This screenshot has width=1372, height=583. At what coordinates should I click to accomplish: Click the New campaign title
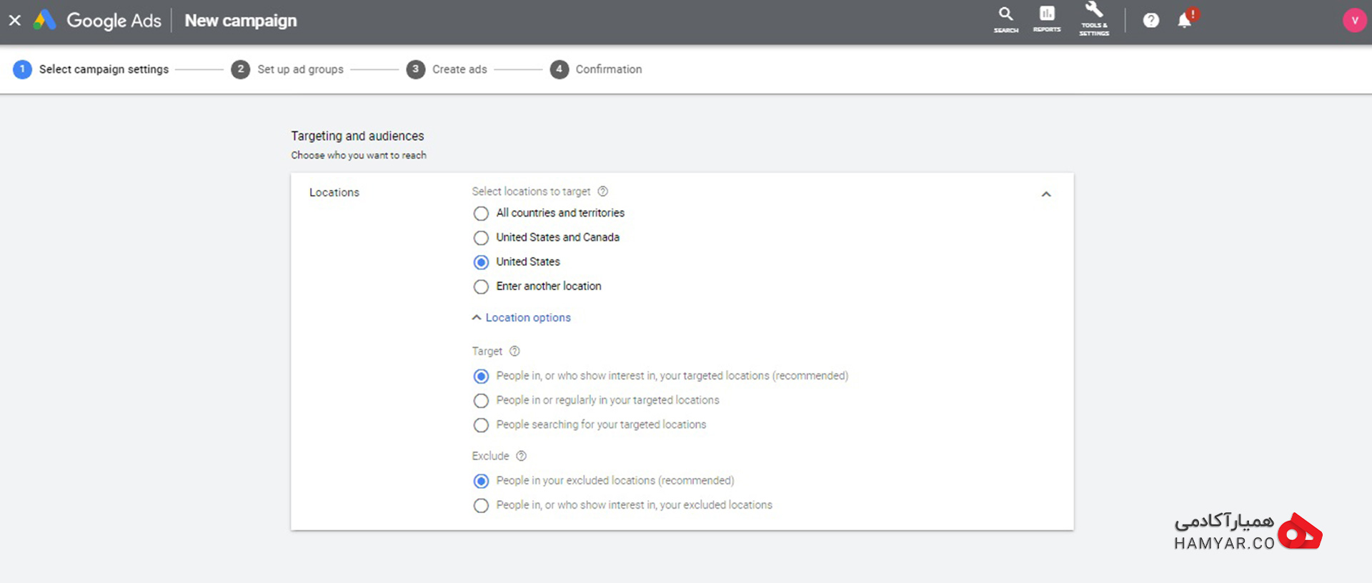tap(241, 21)
